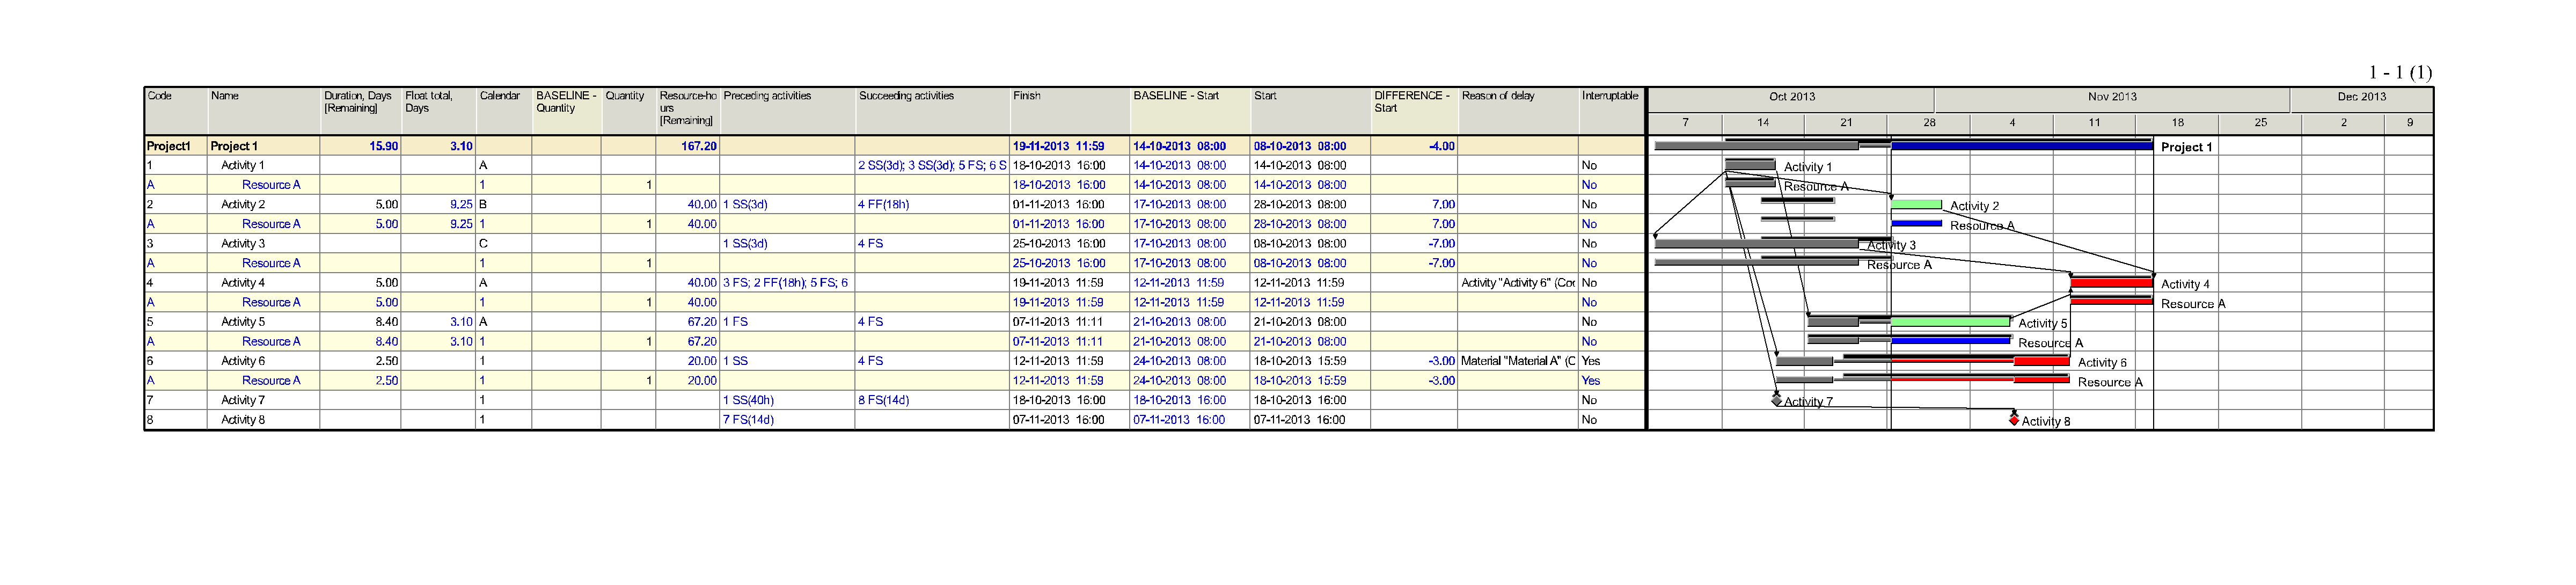Click the Interruptable 'No' cell for Activity 8

1589,420
